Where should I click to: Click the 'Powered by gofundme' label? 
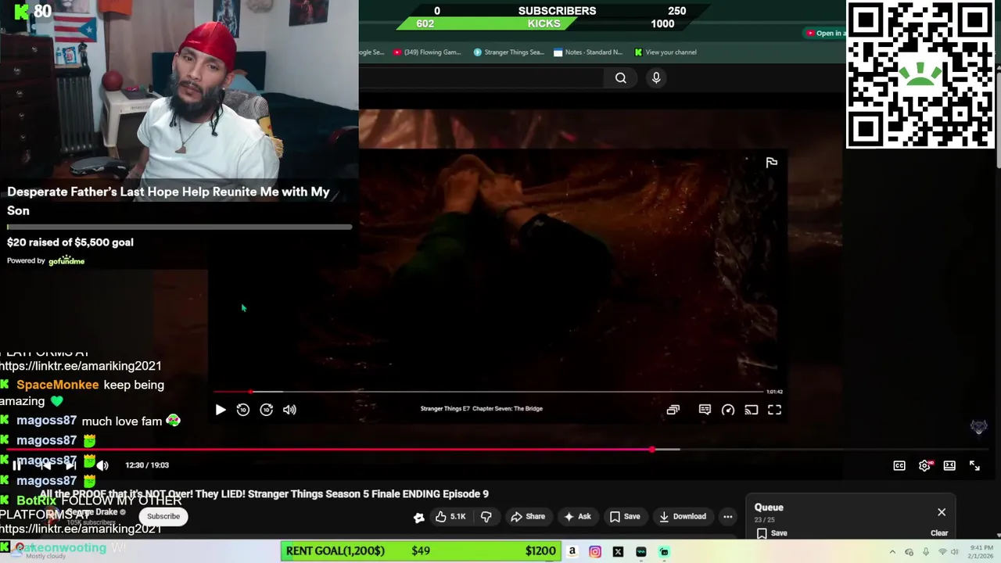(x=45, y=260)
